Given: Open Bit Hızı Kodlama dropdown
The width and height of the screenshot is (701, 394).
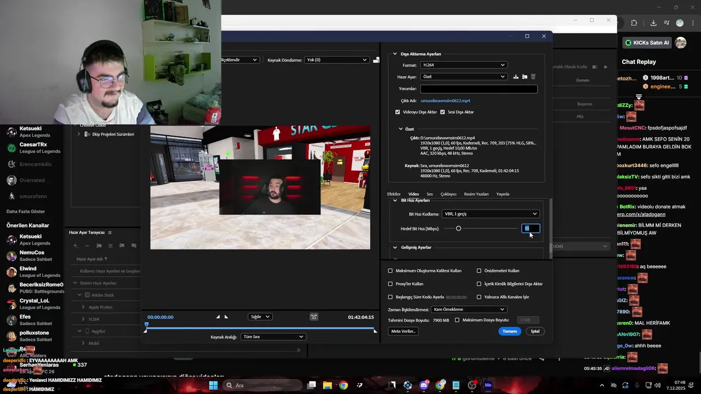Looking at the screenshot, I should (491, 214).
